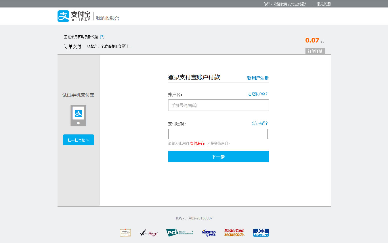Click the MasterCard SecureCode badge
The height and width of the screenshot is (243, 388).
[x=234, y=233]
